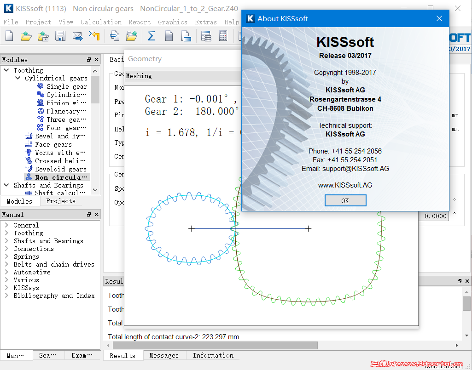
Task: Close the Manual panel
Action: click(97, 214)
